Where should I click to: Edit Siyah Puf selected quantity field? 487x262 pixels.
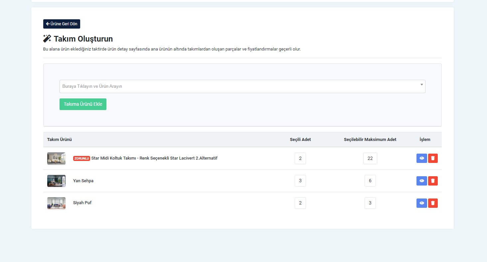[300, 203]
